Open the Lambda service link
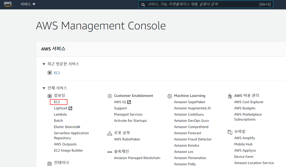286x167 pixels. tap(60, 114)
